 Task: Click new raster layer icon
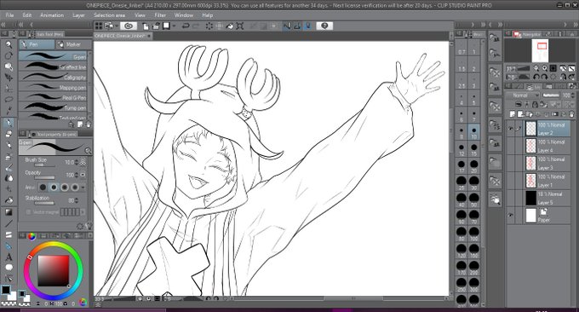point(513,114)
